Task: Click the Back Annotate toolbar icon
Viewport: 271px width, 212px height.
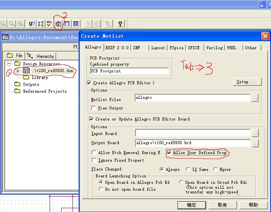Action: (41, 24)
